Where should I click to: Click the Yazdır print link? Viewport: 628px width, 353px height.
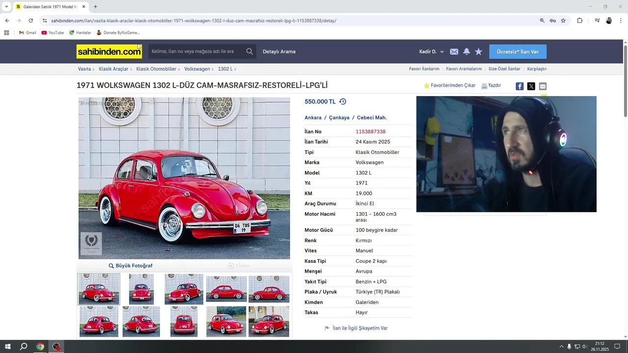[x=491, y=85]
